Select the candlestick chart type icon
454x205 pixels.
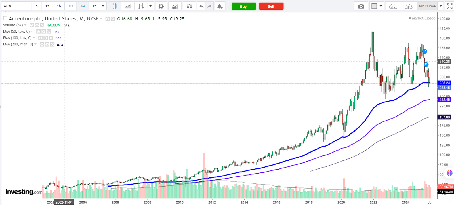[115, 6]
